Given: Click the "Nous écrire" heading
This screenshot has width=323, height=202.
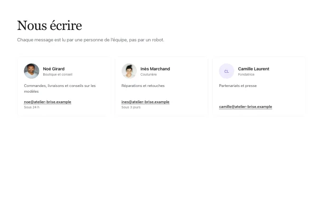Looking at the screenshot, I should pyautogui.click(x=49, y=26).
